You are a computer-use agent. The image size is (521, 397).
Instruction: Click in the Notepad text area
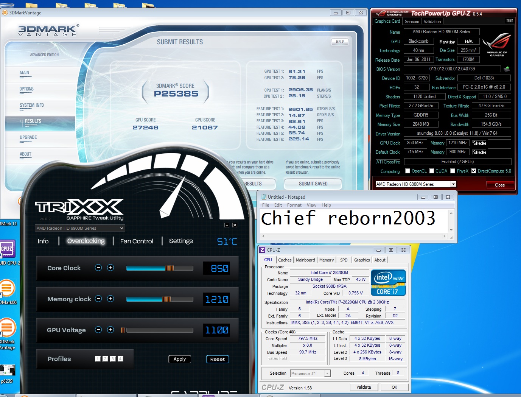[354, 221]
